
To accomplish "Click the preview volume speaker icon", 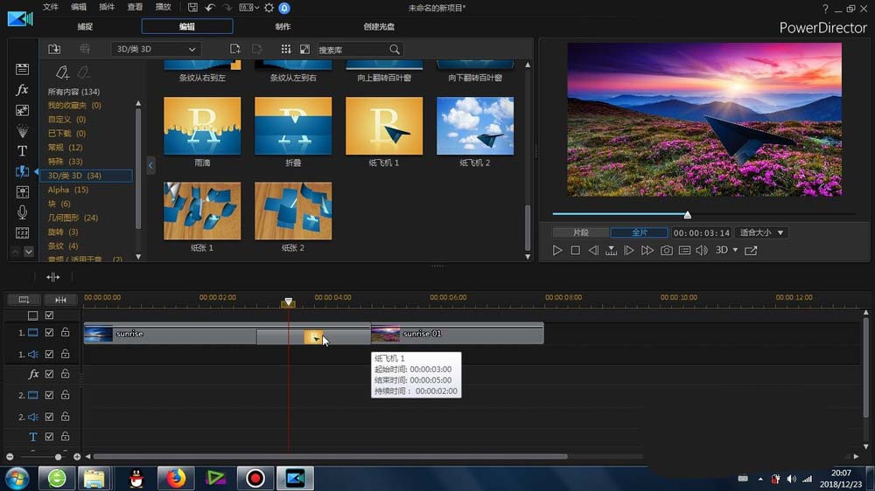I will pyautogui.click(x=703, y=251).
